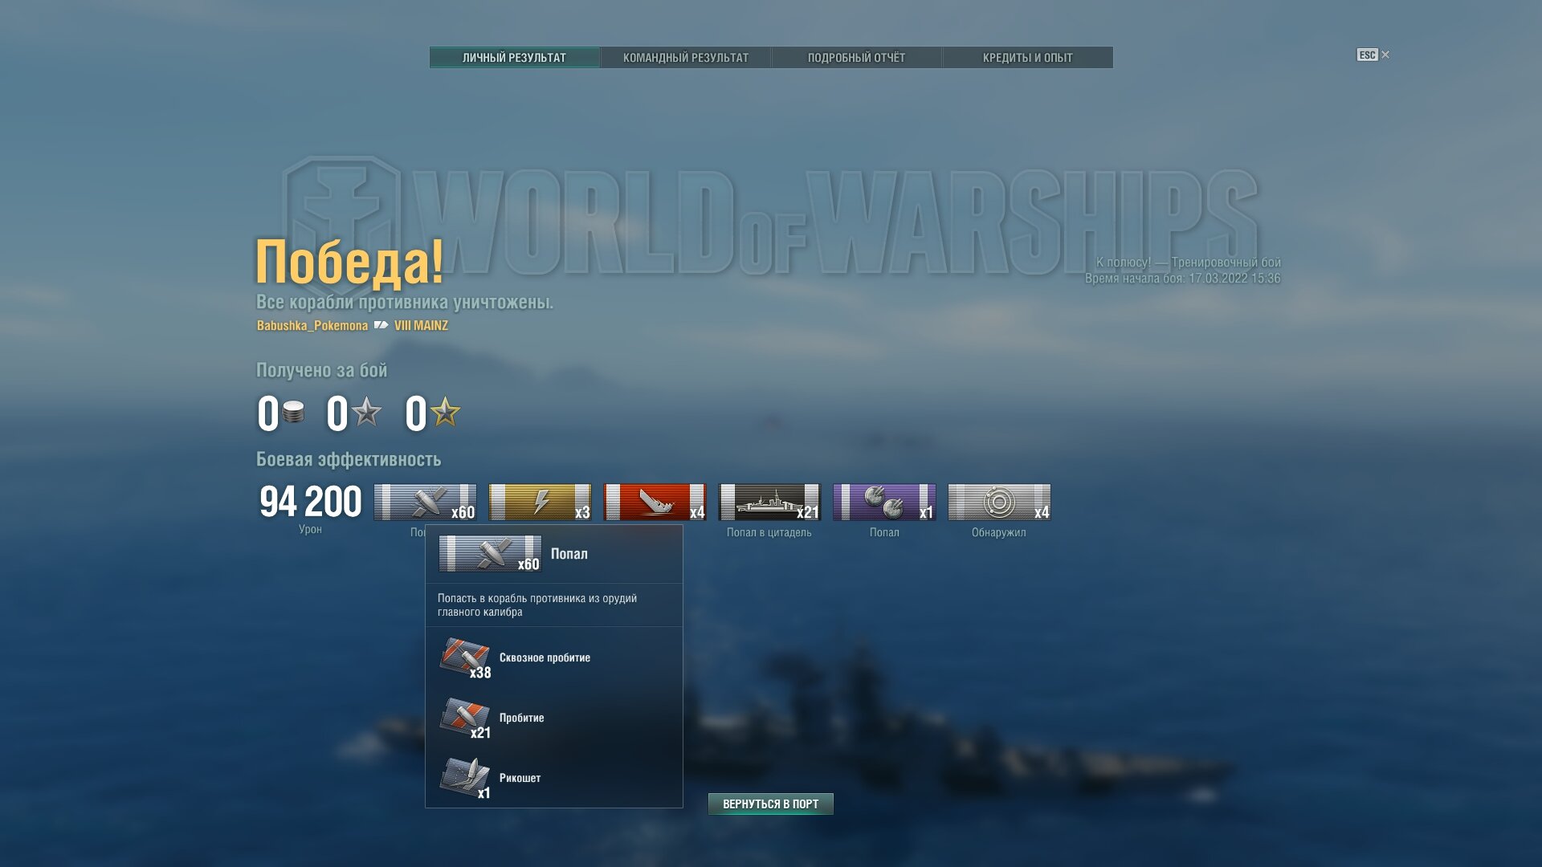The width and height of the screenshot is (1542, 867).
Task: Click Вернуться в порт button
Action: [x=770, y=804]
